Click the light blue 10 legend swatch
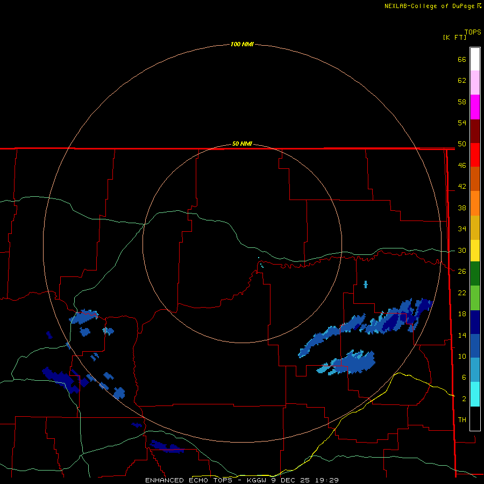Image resolution: width=484 pixels, height=484 pixels. point(475,370)
